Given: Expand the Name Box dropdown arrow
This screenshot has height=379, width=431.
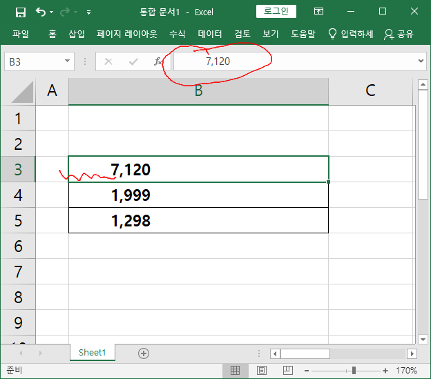Looking at the screenshot, I should tap(68, 61).
